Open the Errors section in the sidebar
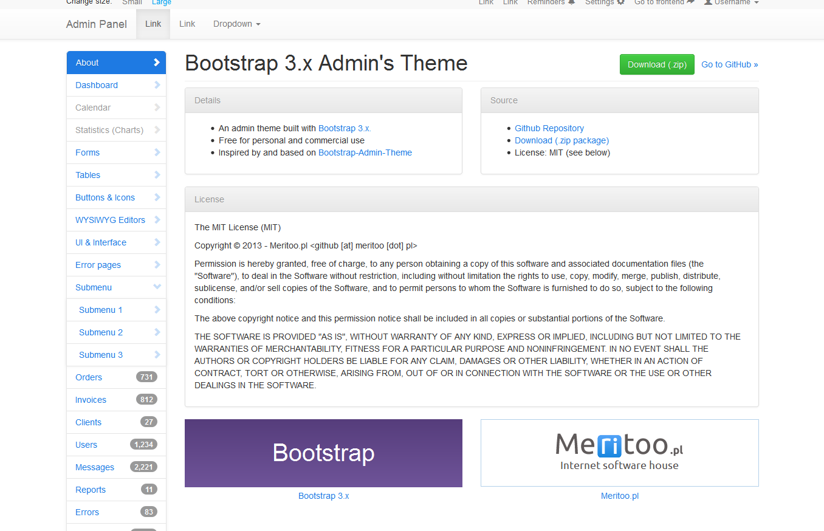This screenshot has height=531, width=824. click(x=116, y=512)
